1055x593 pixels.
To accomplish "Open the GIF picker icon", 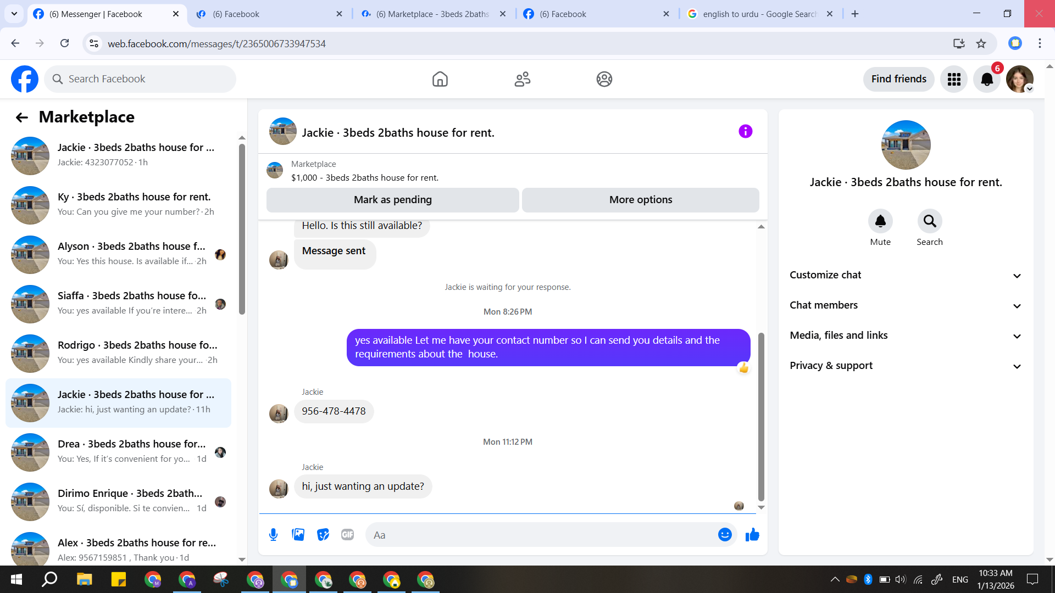I will tap(347, 535).
